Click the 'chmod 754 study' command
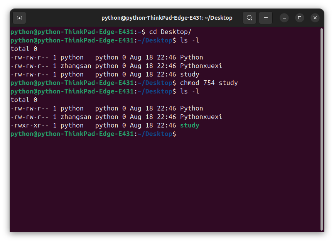 (x=209, y=83)
